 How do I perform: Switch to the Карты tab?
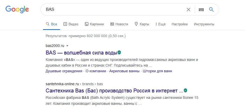tap(142, 24)
